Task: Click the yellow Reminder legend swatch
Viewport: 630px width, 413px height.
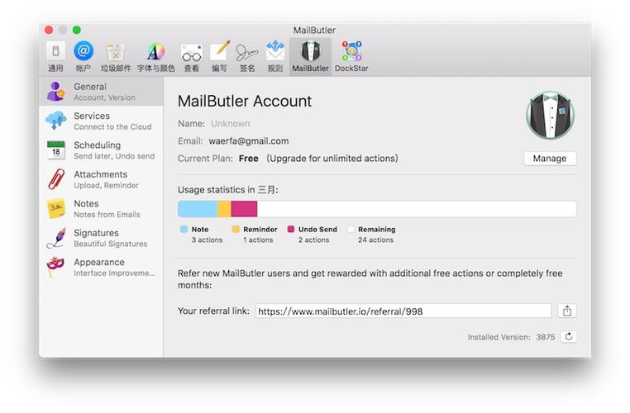Action: coord(236,229)
